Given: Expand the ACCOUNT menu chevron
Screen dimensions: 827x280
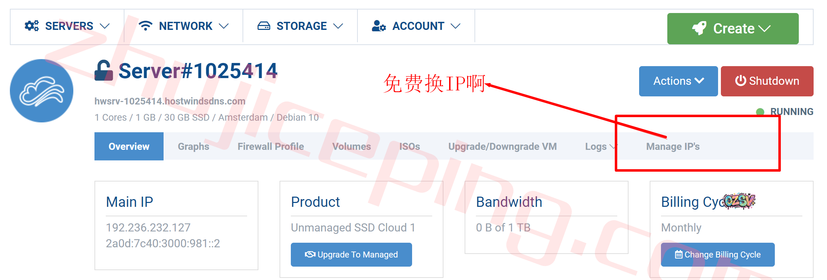Looking at the screenshot, I should tap(455, 26).
